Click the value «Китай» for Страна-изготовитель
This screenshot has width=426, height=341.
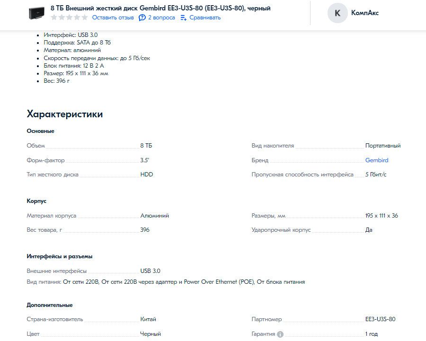tap(148, 319)
